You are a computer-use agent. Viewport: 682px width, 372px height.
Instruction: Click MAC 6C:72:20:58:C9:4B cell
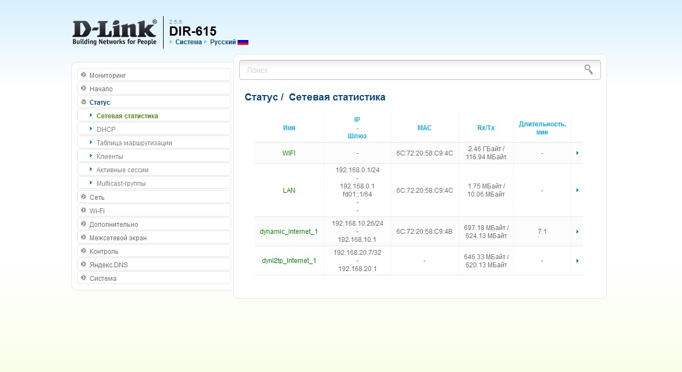click(424, 232)
